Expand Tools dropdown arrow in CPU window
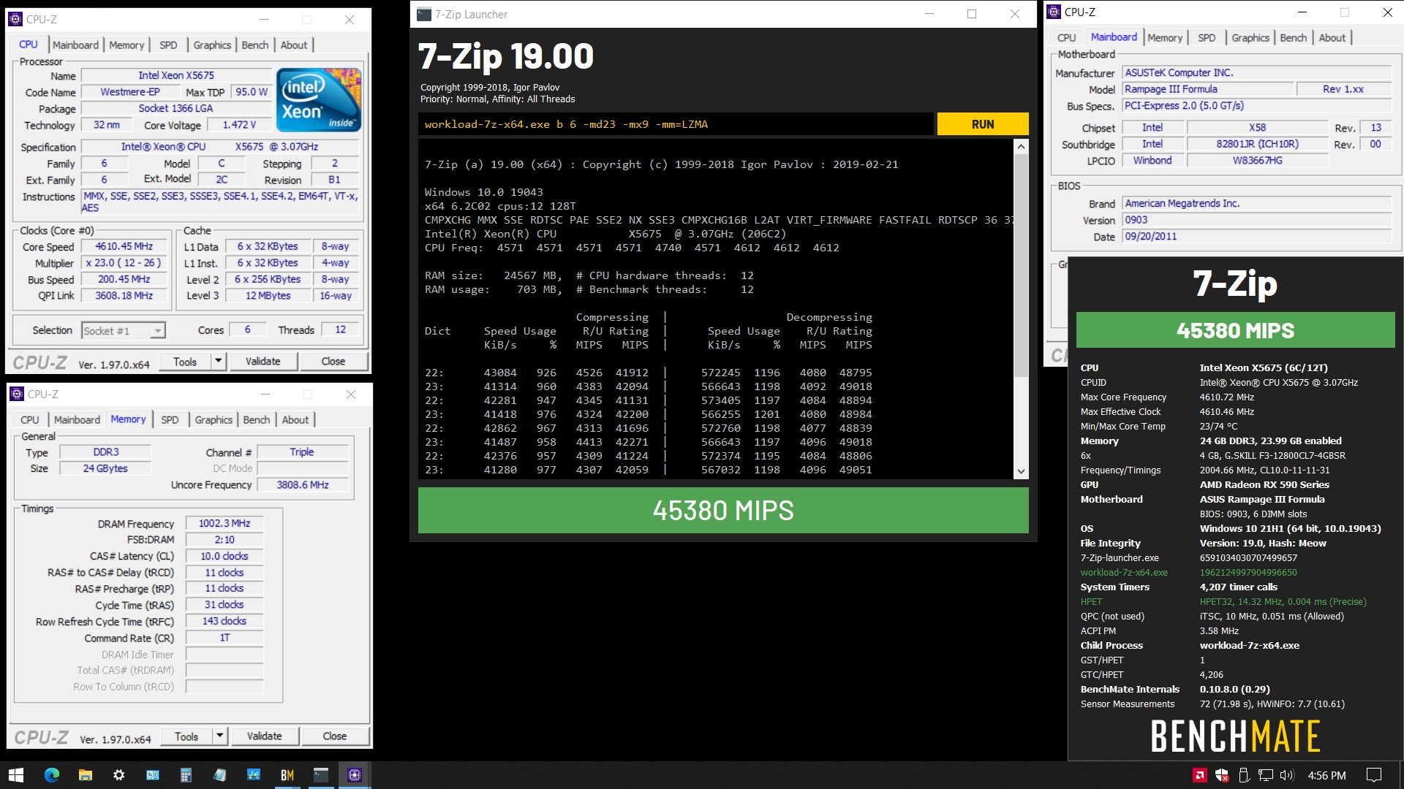 tap(218, 361)
